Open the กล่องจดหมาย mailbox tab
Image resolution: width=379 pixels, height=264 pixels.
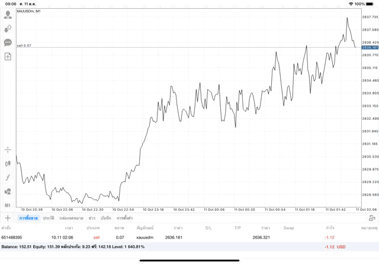(x=71, y=218)
